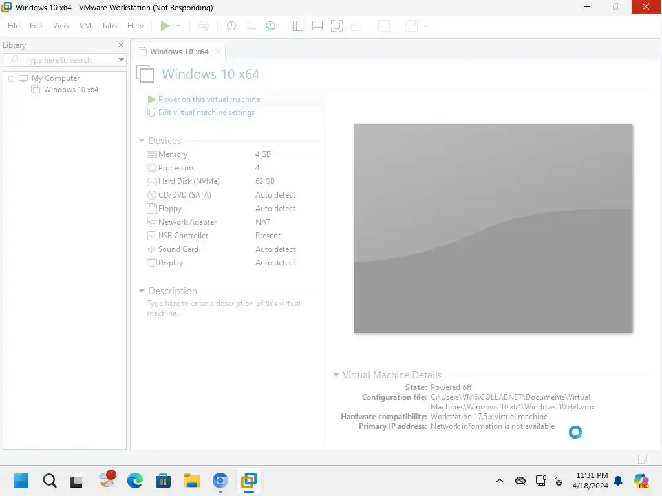The width and height of the screenshot is (662, 496).
Task: Click the Unity mode toolbar icon
Action: click(x=356, y=26)
